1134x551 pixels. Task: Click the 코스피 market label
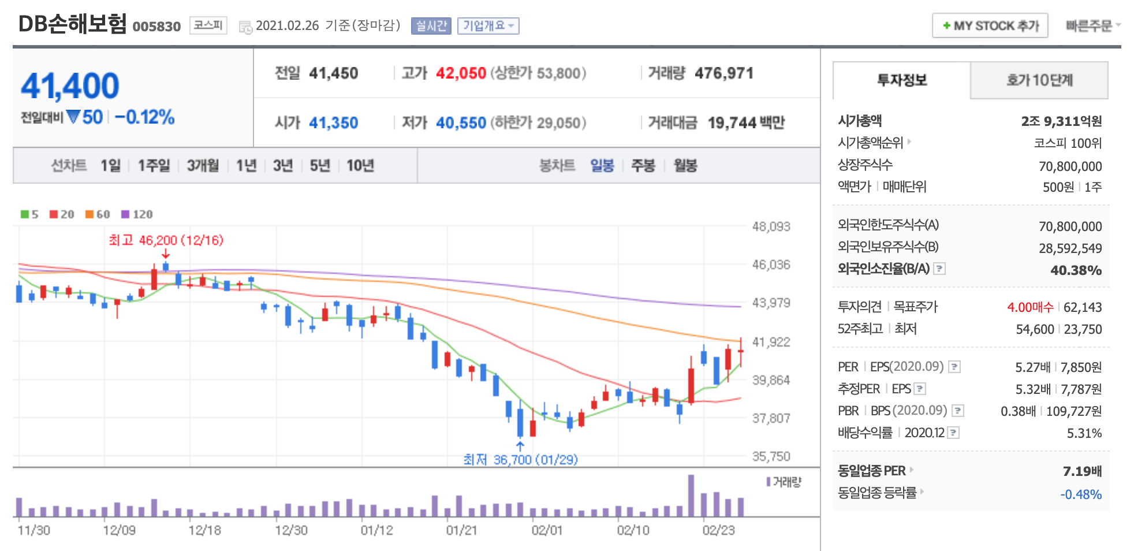pyautogui.click(x=208, y=25)
